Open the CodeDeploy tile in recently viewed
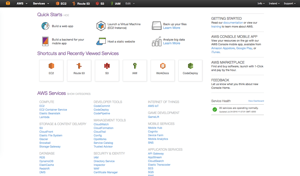 pos(190,70)
